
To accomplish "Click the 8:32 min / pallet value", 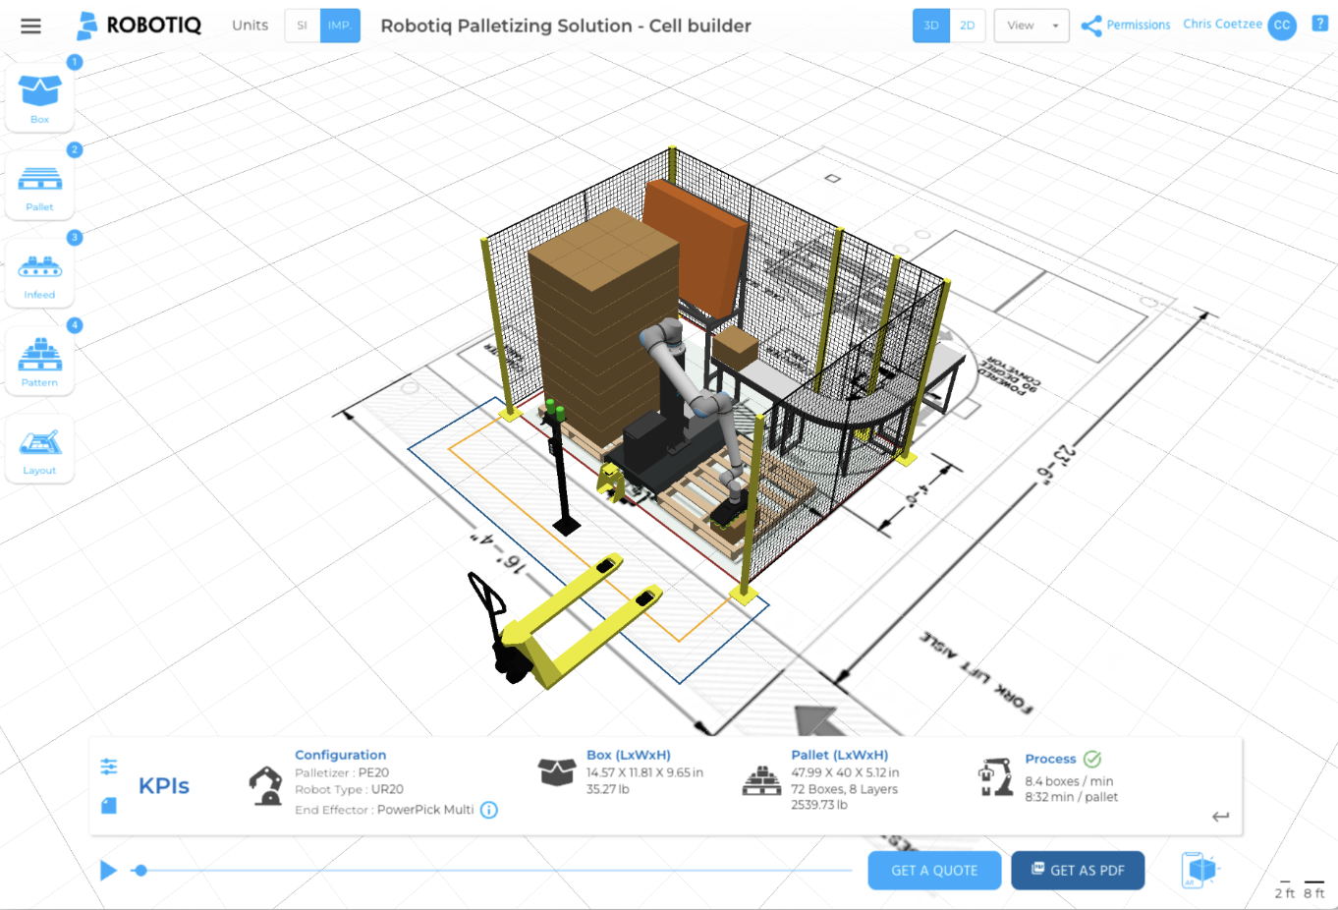I will point(1072,797).
